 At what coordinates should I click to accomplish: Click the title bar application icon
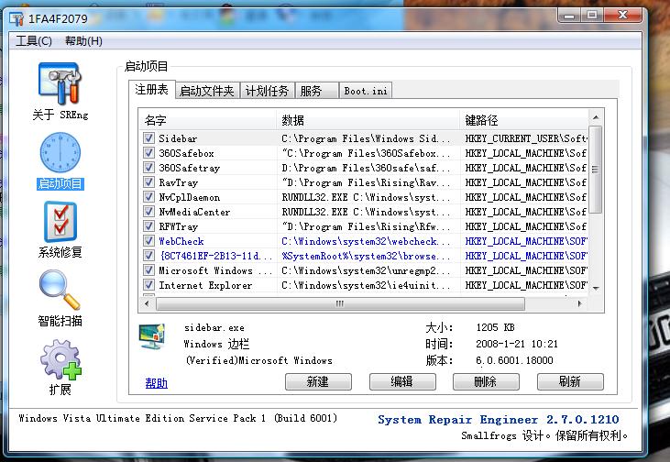coord(16,18)
